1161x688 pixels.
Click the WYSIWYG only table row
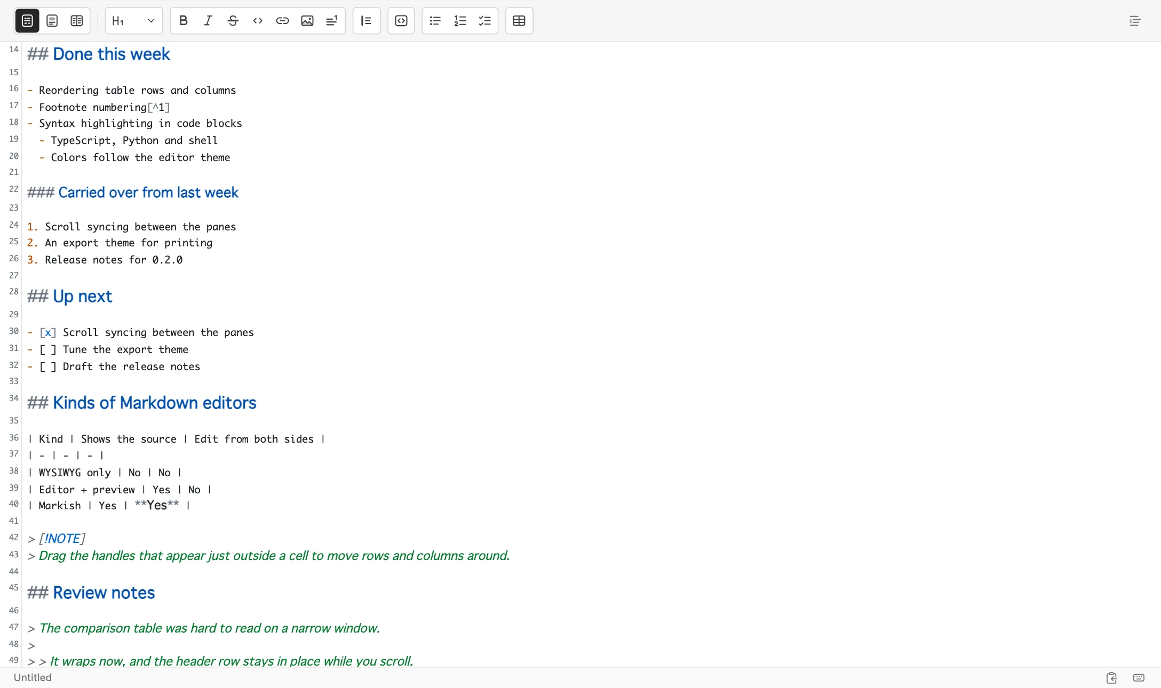click(105, 473)
